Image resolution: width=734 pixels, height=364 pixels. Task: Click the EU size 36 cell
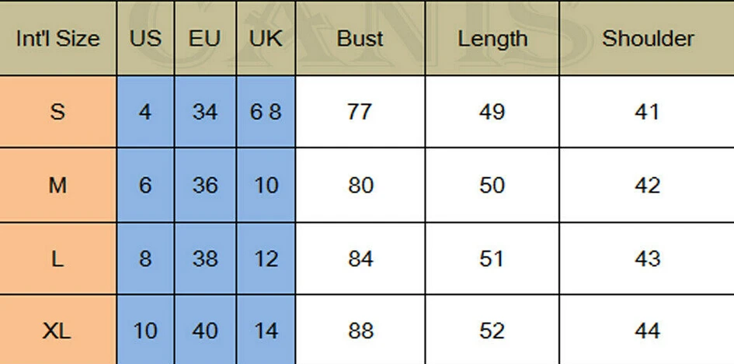tap(205, 185)
